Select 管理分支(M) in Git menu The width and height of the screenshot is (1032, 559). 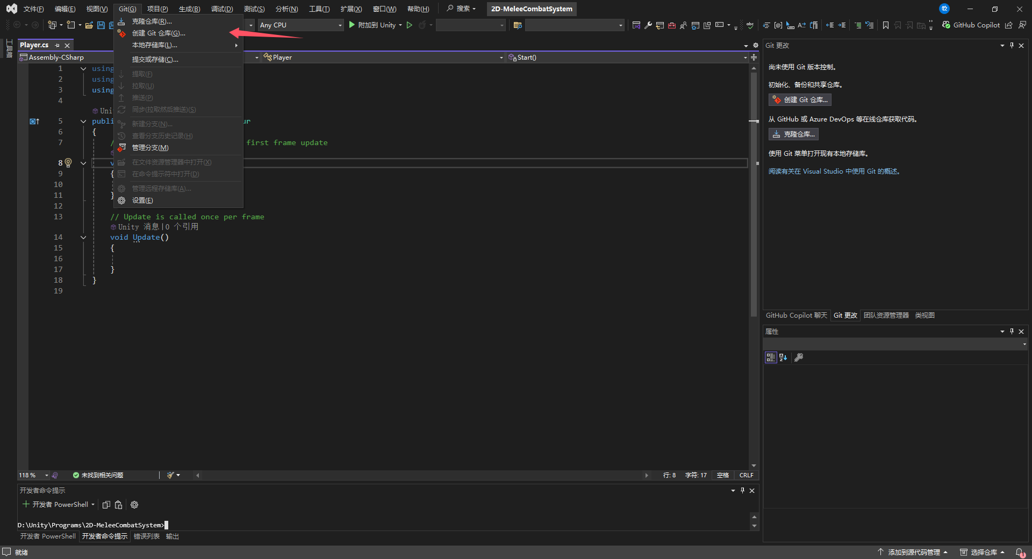178,148
